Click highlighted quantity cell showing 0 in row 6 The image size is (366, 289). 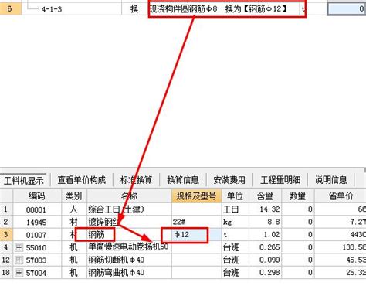tap(347, 8)
